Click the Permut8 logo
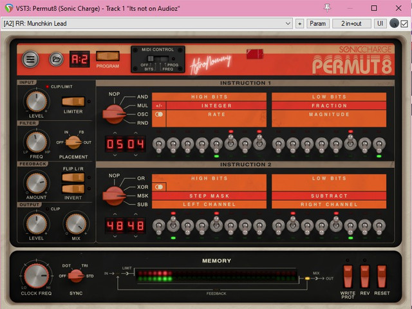Screen dimensions: 412x309 coord(352,64)
